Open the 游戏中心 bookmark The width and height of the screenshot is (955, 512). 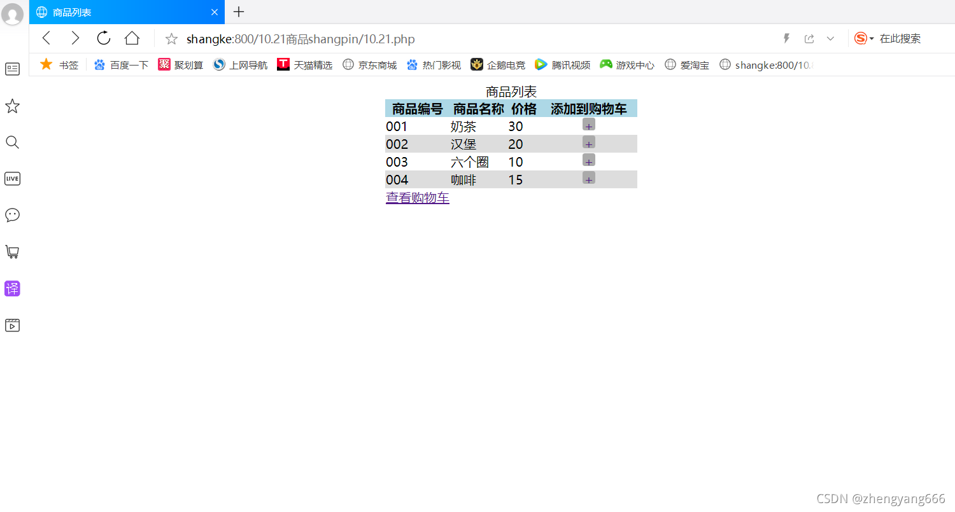(627, 64)
